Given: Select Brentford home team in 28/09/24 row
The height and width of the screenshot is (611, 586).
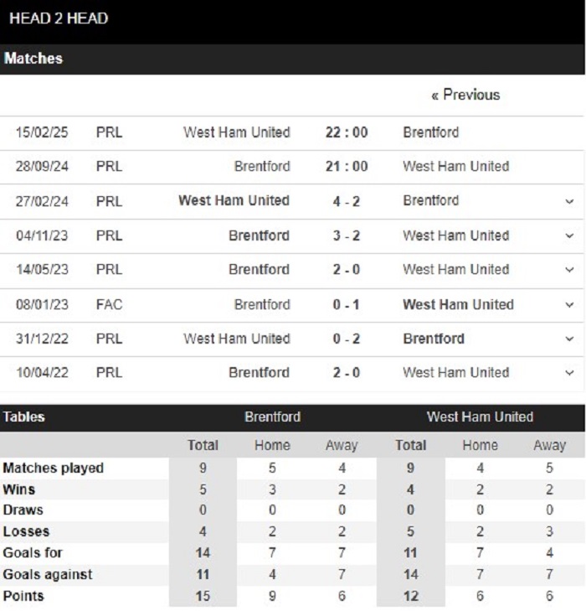Looking at the screenshot, I should click(262, 167).
